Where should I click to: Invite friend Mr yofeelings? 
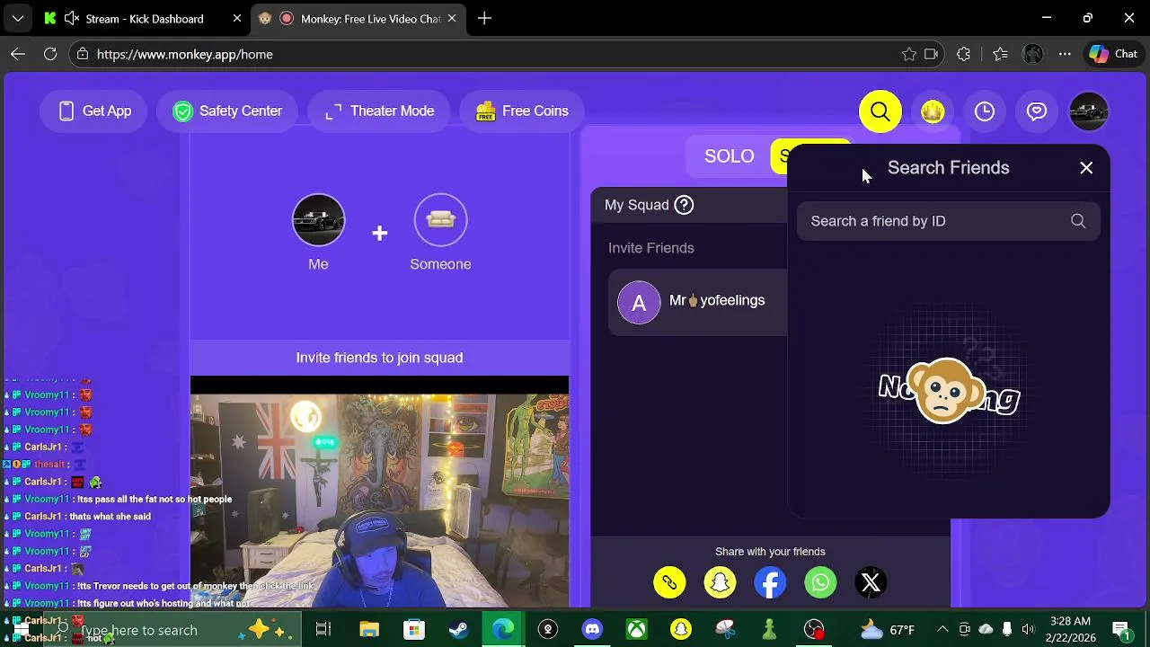pos(697,304)
